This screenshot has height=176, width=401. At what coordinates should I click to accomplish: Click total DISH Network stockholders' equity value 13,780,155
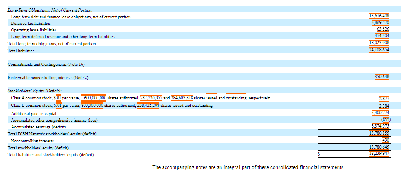pos(379,133)
